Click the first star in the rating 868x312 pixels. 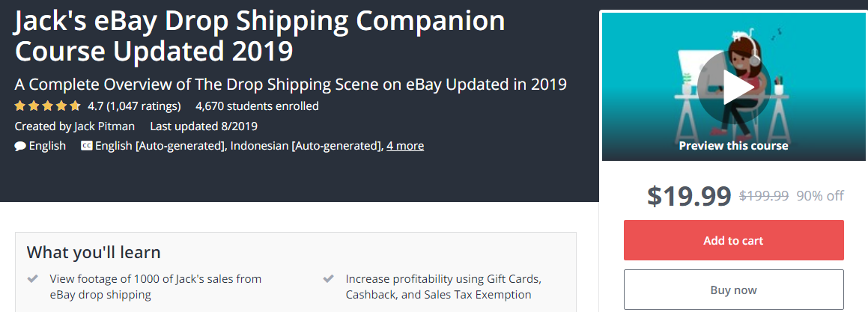(20, 105)
